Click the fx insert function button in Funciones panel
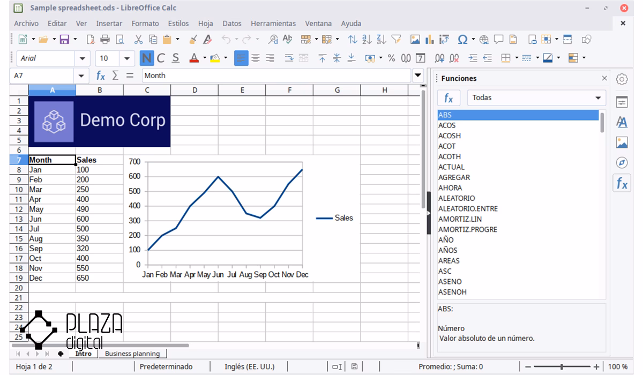This screenshot has width=643, height=375. (x=448, y=98)
